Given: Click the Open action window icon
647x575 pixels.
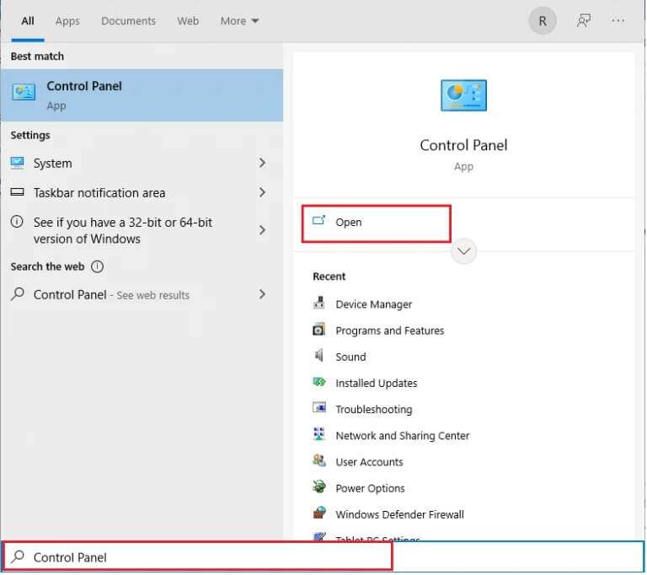Looking at the screenshot, I should point(318,220).
